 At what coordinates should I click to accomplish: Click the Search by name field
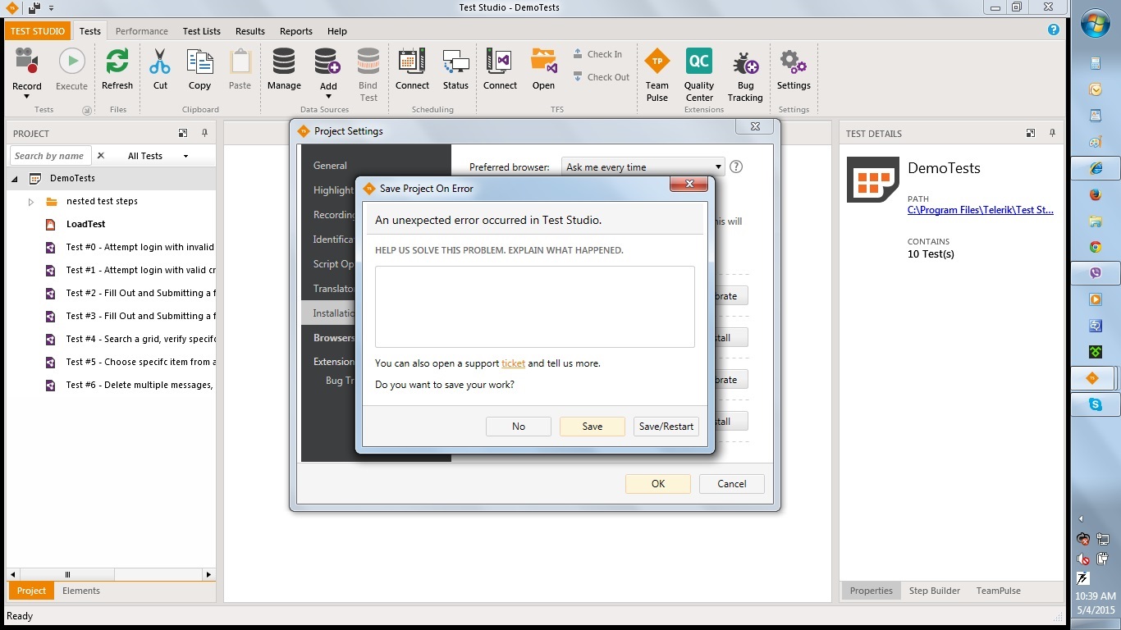pyautogui.click(x=50, y=156)
